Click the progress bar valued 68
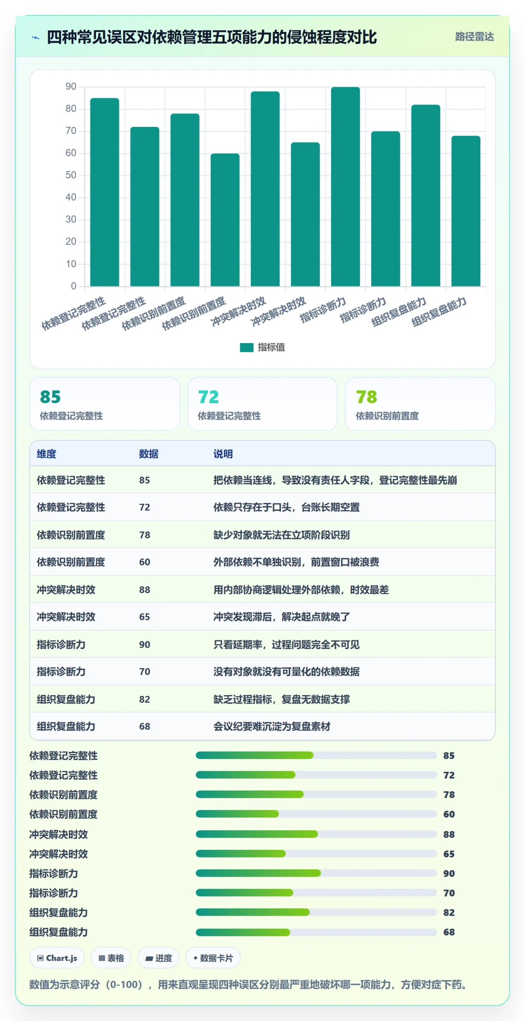This screenshot has width=525, height=1021. coord(316,932)
